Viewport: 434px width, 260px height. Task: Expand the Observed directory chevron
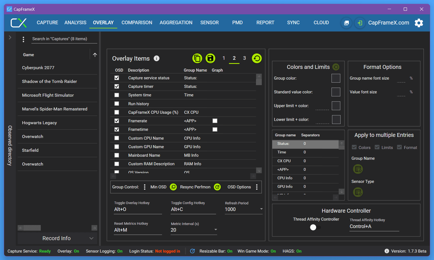point(10,37)
